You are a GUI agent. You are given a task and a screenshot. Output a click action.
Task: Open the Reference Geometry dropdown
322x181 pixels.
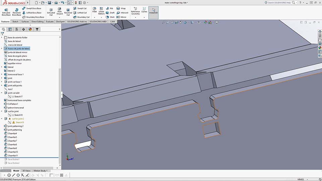click(x=135, y=17)
